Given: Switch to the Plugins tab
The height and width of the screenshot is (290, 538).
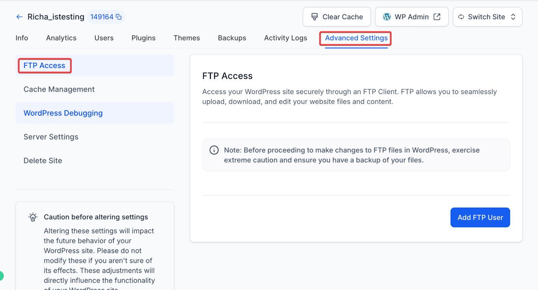Looking at the screenshot, I should click(143, 38).
